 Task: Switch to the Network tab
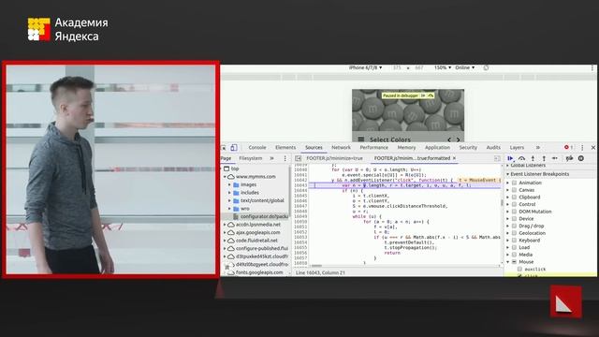341,148
